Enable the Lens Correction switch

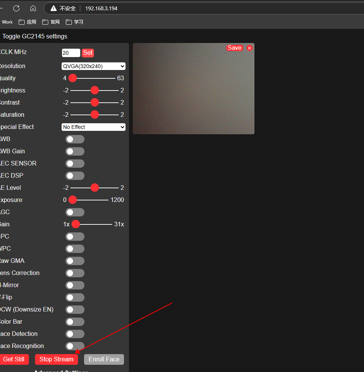tap(75, 273)
